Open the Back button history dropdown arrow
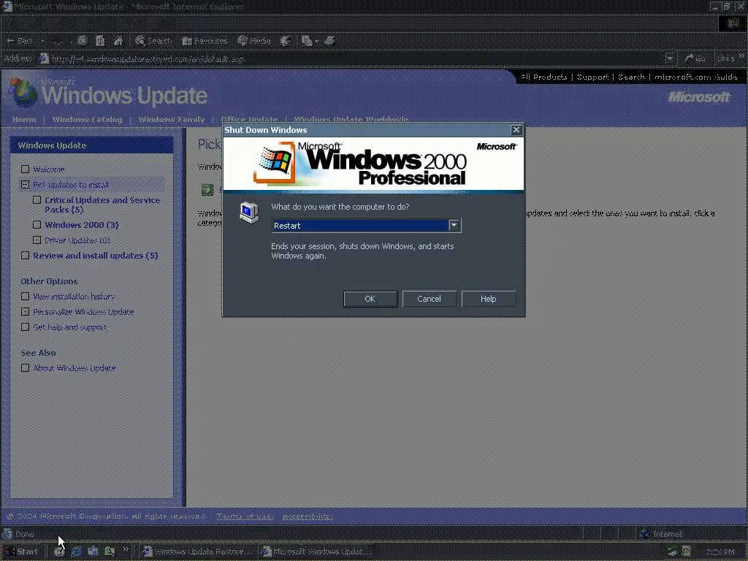Image resolution: width=748 pixels, height=561 pixels. pyautogui.click(x=42, y=41)
